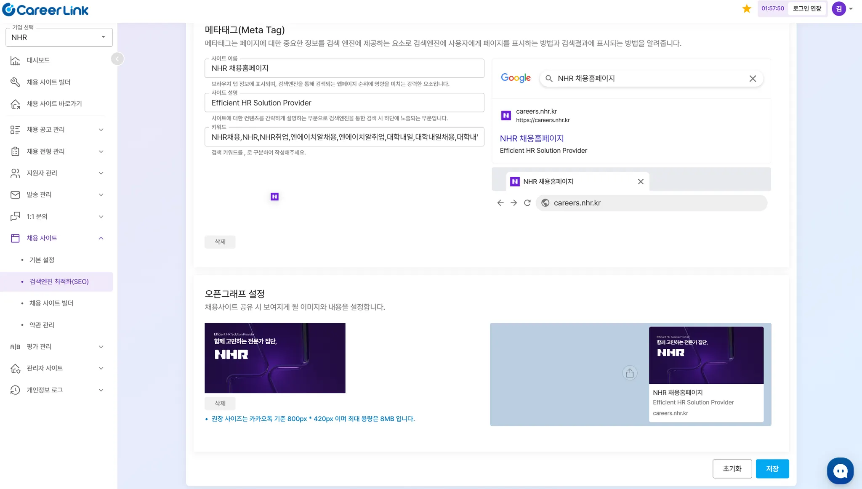Open 기본 설정 submenu item
The width and height of the screenshot is (862, 489).
click(x=42, y=260)
